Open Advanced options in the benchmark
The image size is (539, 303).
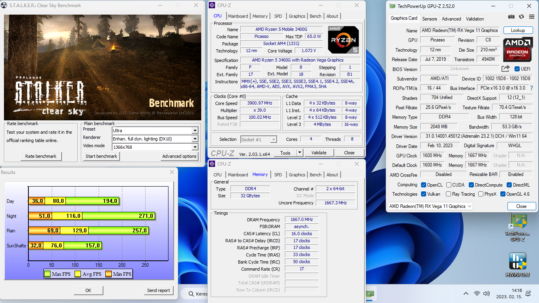click(x=179, y=156)
